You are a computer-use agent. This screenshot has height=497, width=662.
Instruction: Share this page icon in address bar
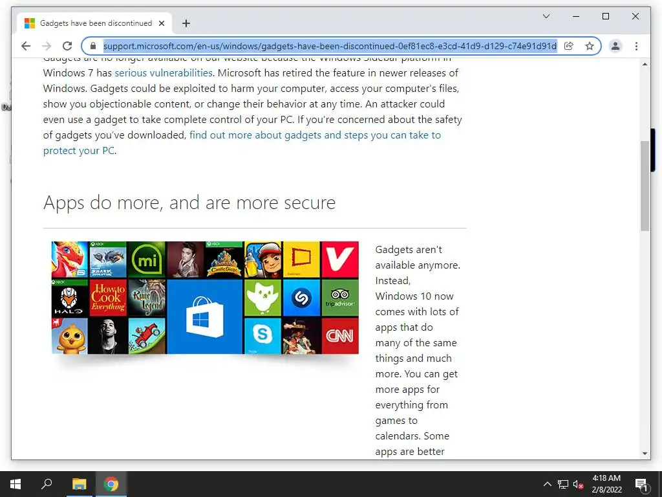(x=569, y=46)
